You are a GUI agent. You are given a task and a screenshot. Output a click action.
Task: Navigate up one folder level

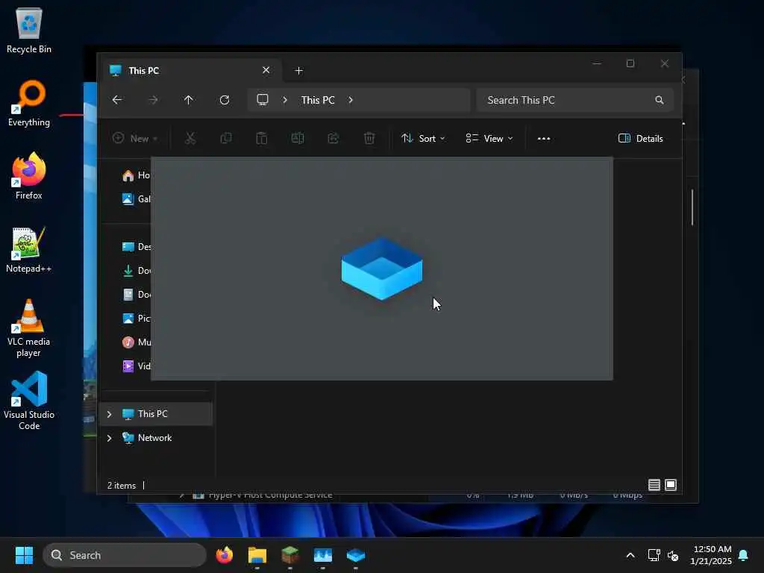[189, 100]
